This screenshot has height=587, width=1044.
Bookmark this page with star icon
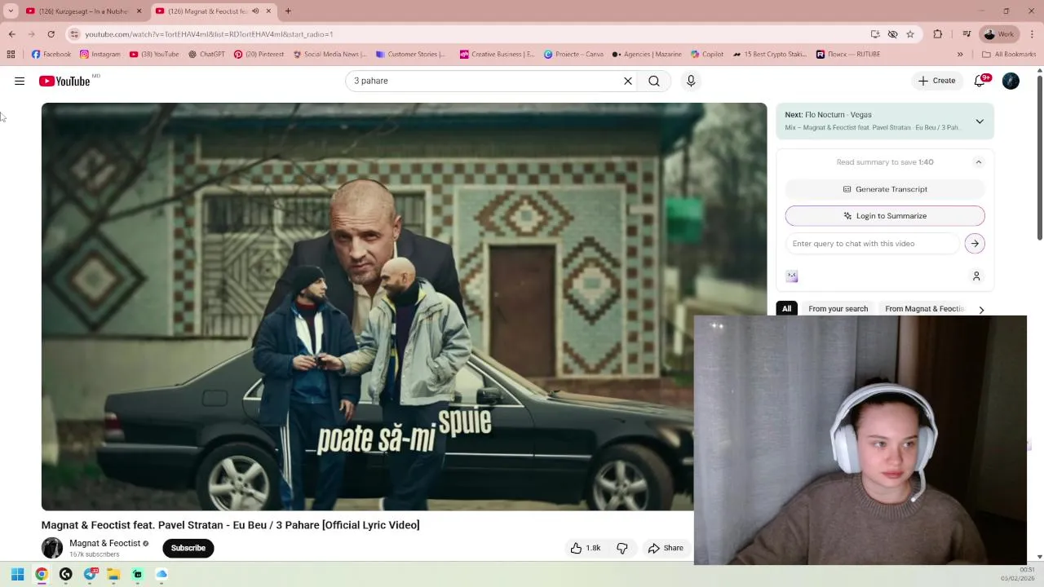point(910,34)
